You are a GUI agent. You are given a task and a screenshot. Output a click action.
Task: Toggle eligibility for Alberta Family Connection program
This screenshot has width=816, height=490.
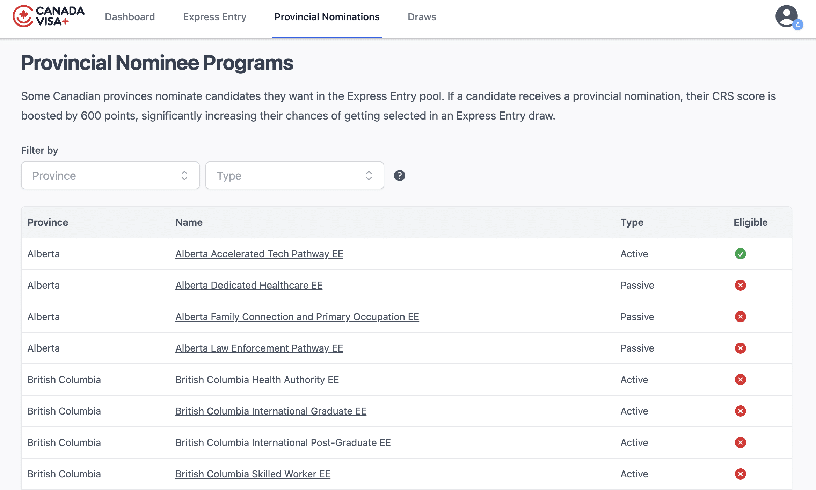(x=740, y=317)
